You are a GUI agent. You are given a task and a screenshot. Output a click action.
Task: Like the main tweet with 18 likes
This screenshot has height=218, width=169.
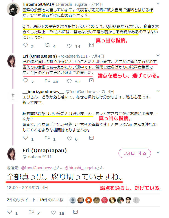point(53,213)
